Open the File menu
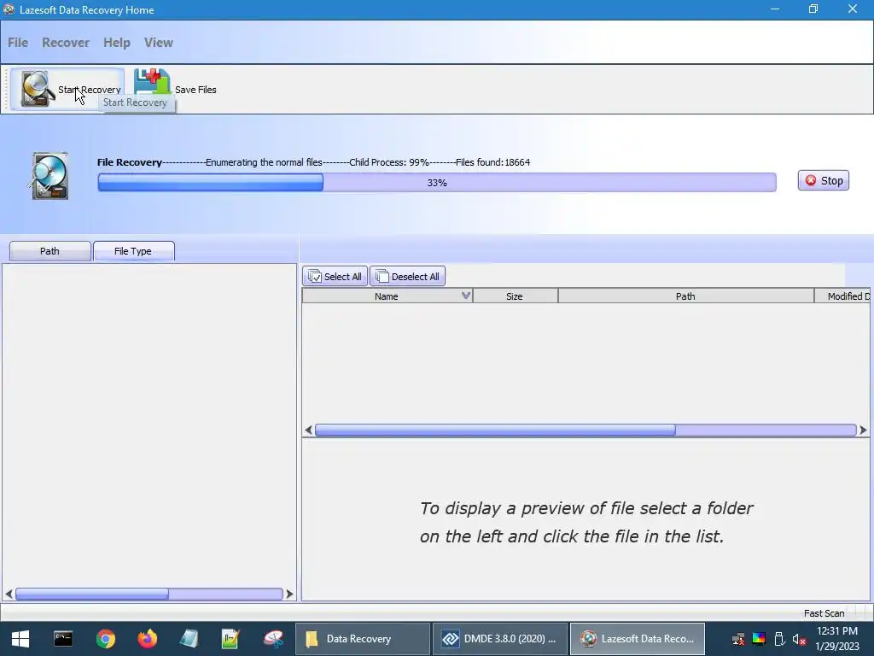Viewport: 874px width, 656px height. coord(18,43)
